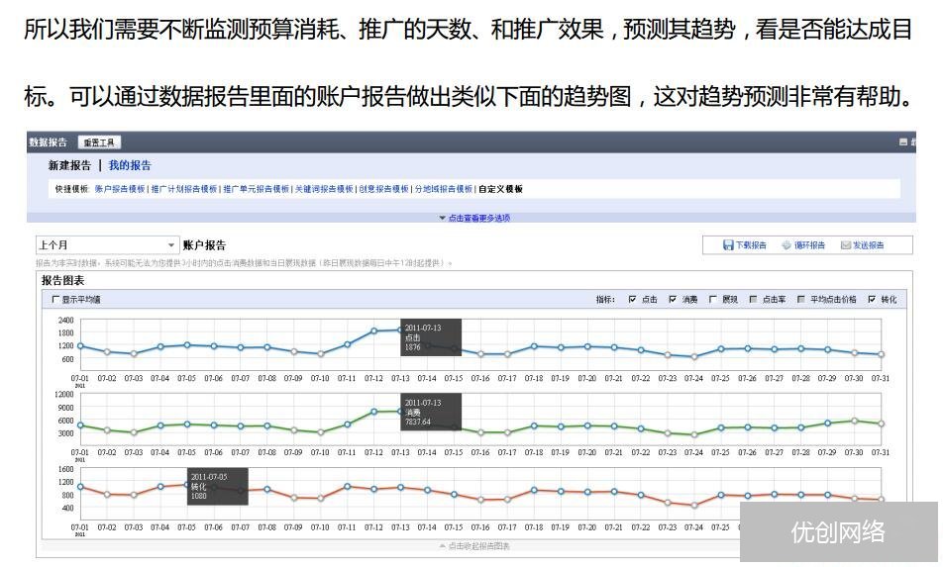Open the 分地域报告模板 quick template
943x567 pixels.
coord(444,189)
